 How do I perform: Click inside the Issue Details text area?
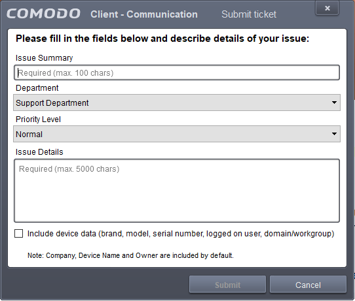pos(177,191)
